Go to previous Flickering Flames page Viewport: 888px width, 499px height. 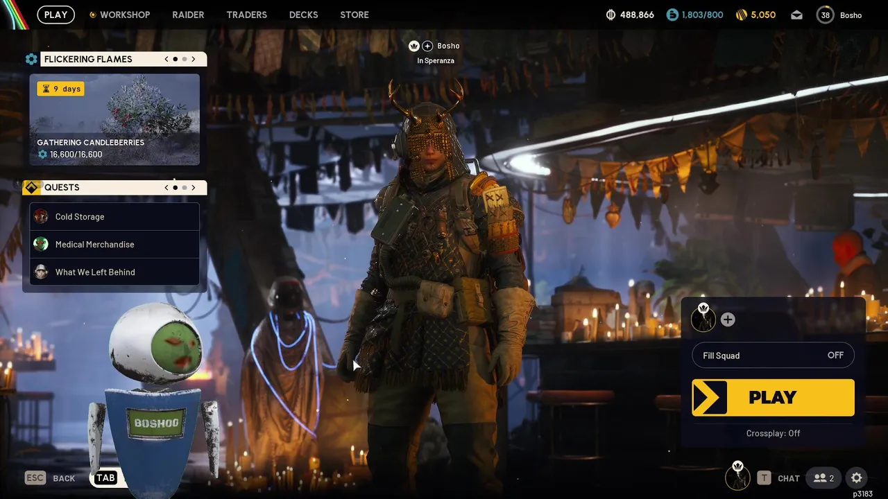tap(166, 59)
